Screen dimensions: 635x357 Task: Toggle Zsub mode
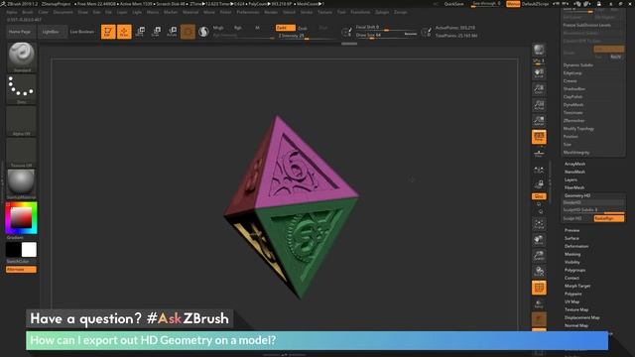click(x=302, y=28)
